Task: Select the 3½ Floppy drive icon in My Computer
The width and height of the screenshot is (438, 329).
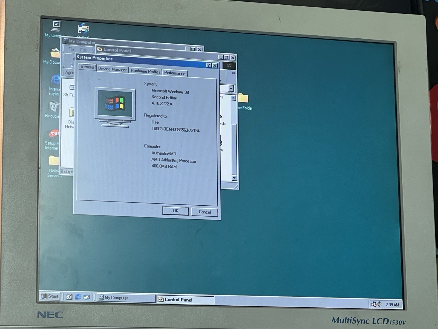Action: (72, 87)
